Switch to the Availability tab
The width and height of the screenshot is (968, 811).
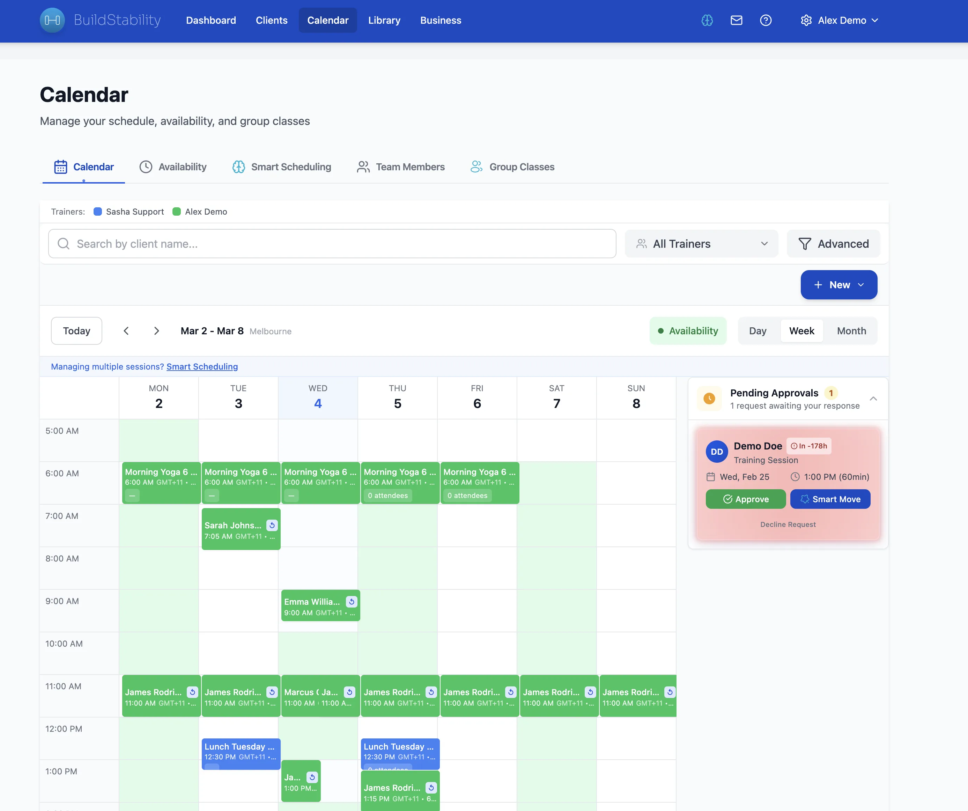pos(173,167)
